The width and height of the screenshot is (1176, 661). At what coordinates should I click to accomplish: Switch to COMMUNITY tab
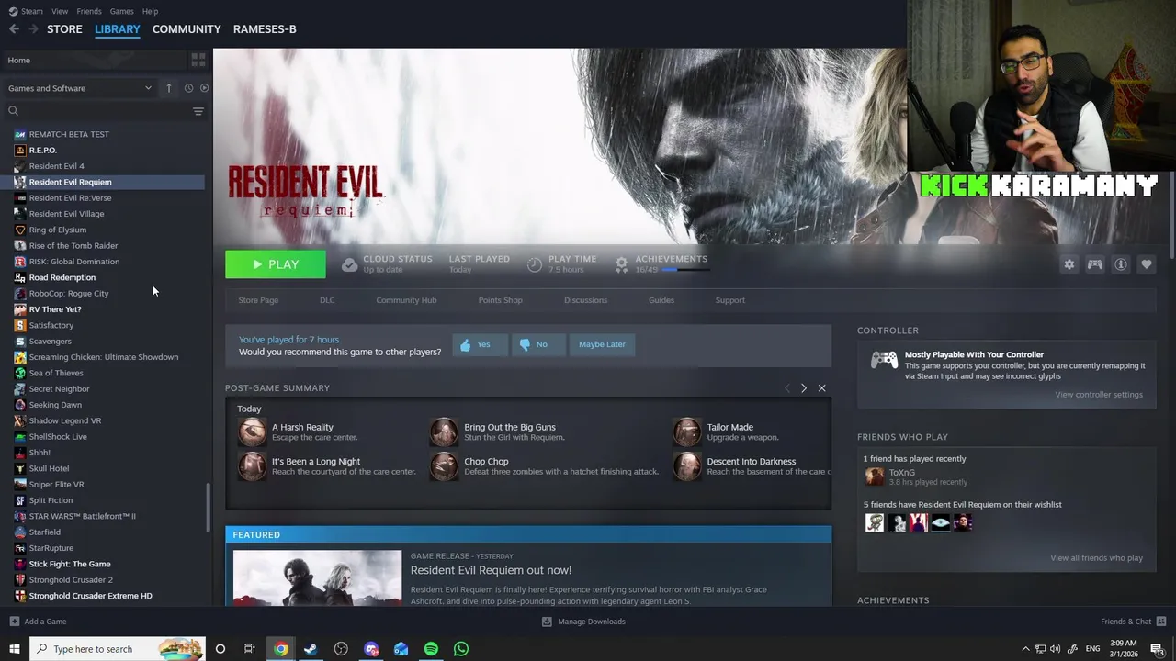(187, 29)
